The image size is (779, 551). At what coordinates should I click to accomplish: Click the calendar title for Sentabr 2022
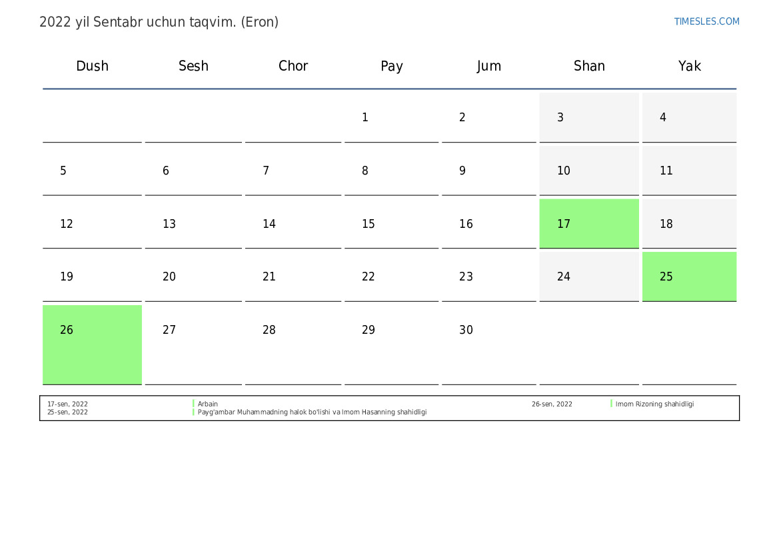[159, 22]
